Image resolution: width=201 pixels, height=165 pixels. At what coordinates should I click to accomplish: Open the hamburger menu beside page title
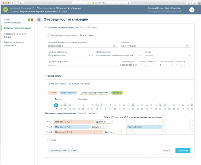click(39, 20)
